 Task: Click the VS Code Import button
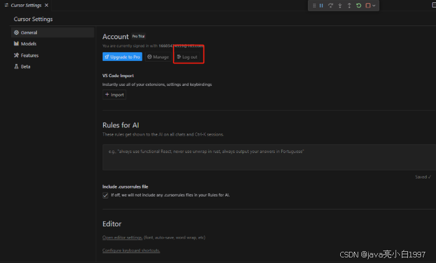click(114, 95)
